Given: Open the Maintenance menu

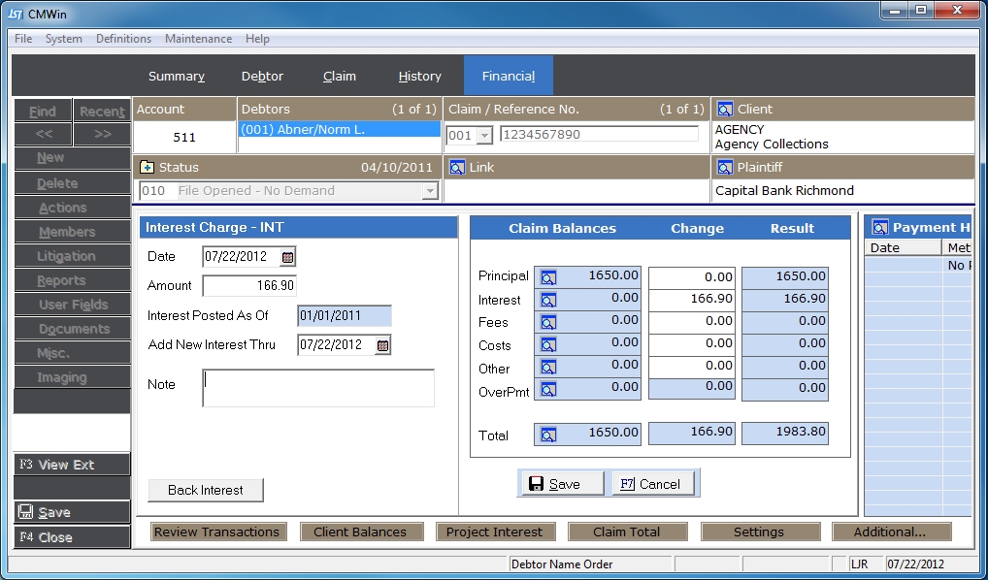Looking at the screenshot, I should [198, 39].
